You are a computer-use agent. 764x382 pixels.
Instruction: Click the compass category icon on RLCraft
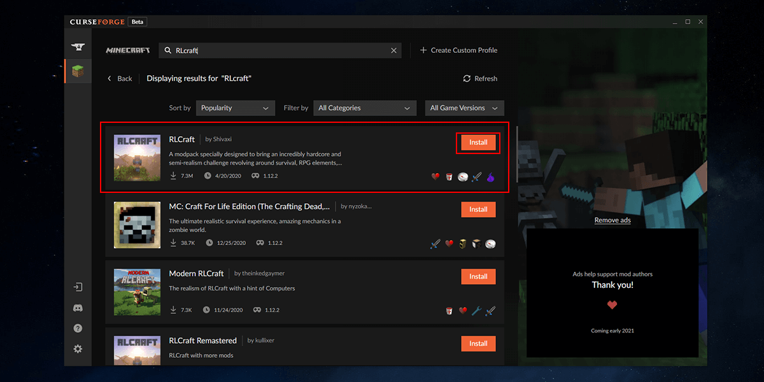[463, 177]
